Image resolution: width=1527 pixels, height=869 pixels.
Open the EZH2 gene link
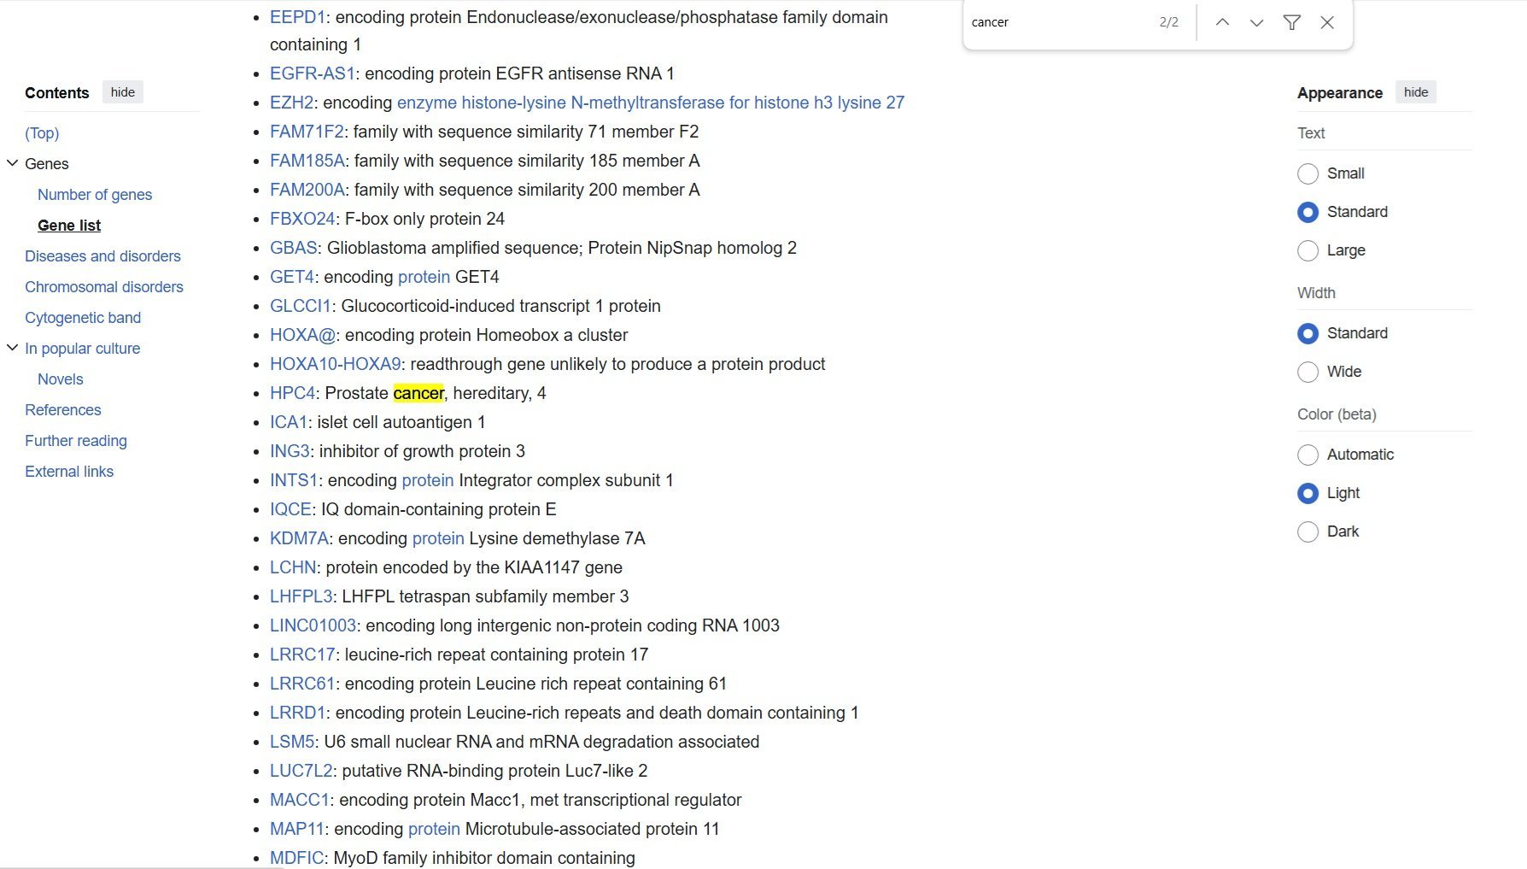point(291,103)
